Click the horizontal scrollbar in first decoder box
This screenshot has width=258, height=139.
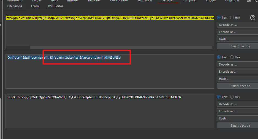tap(121, 47)
